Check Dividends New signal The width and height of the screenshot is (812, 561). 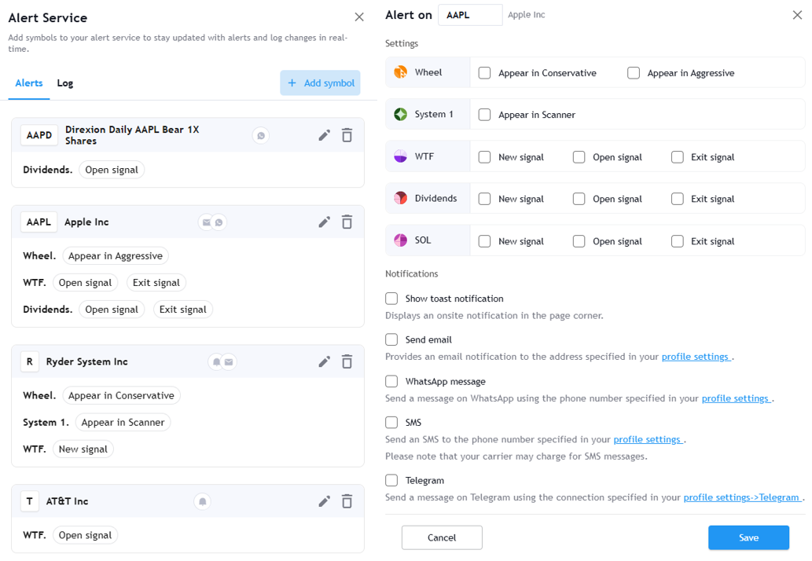pos(485,199)
